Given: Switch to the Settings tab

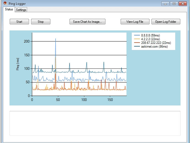Looking at the screenshot, I should point(21,10).
